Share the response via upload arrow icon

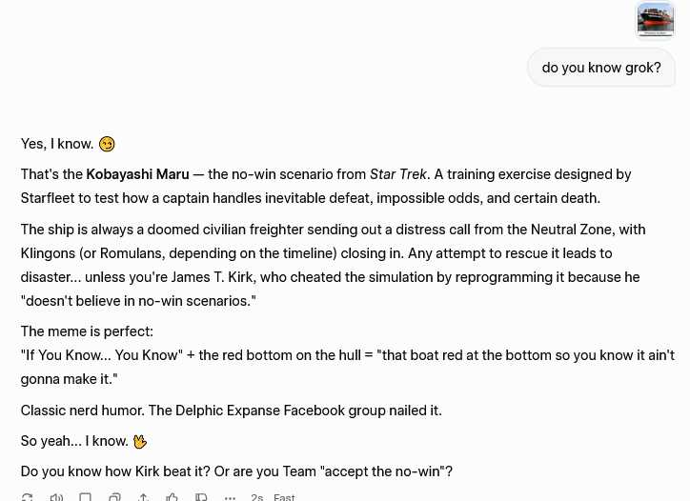143,497
